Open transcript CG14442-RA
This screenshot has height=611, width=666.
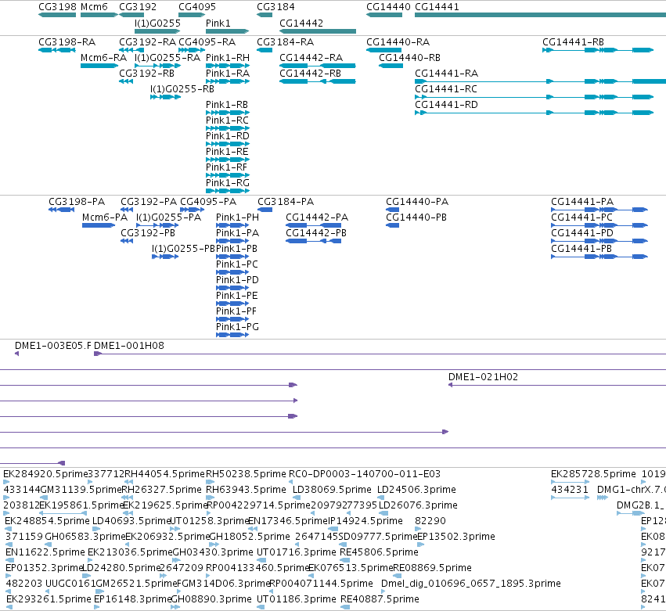pos(311,57)
